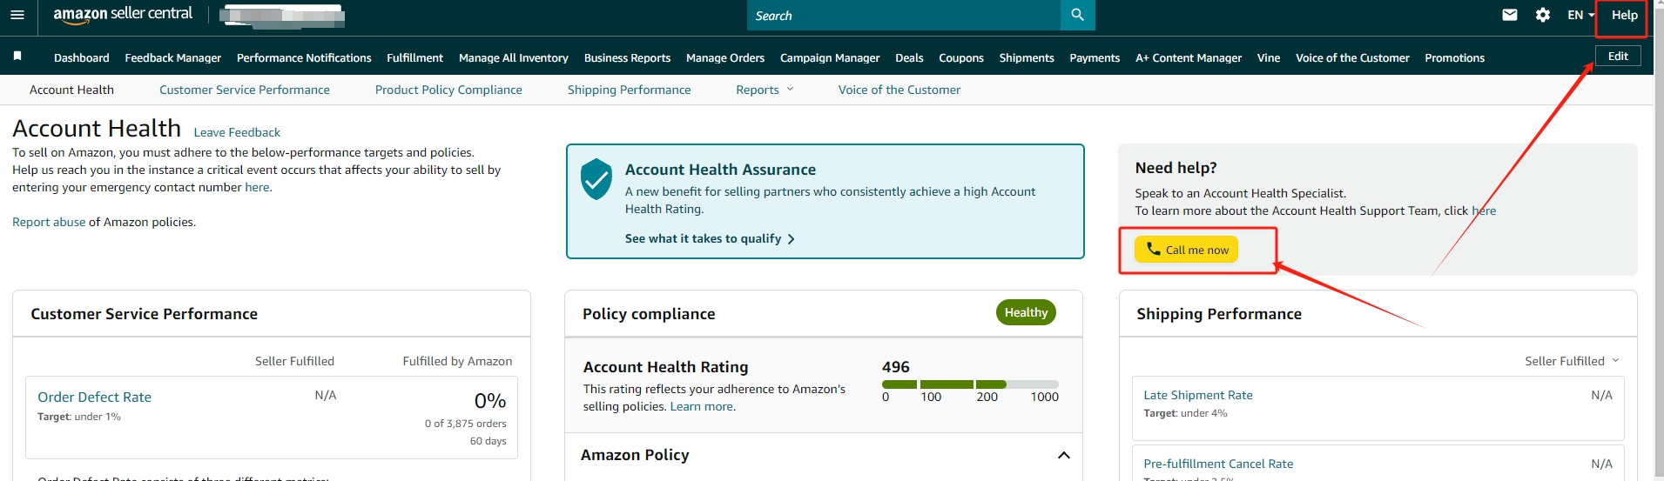Open Shipments in navigation bar
Image resolution: width=1664 pixels, height=481 pixels.
tap(1027, 58)
